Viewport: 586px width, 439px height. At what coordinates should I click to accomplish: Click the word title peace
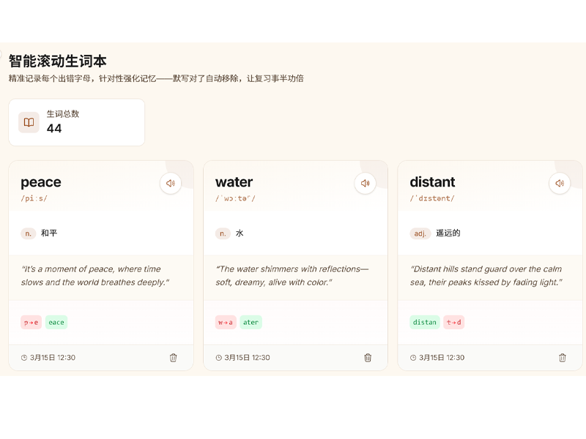(x=41, y=182)
